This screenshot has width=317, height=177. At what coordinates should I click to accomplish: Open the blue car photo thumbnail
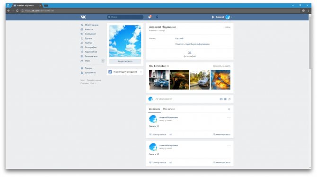158,80
